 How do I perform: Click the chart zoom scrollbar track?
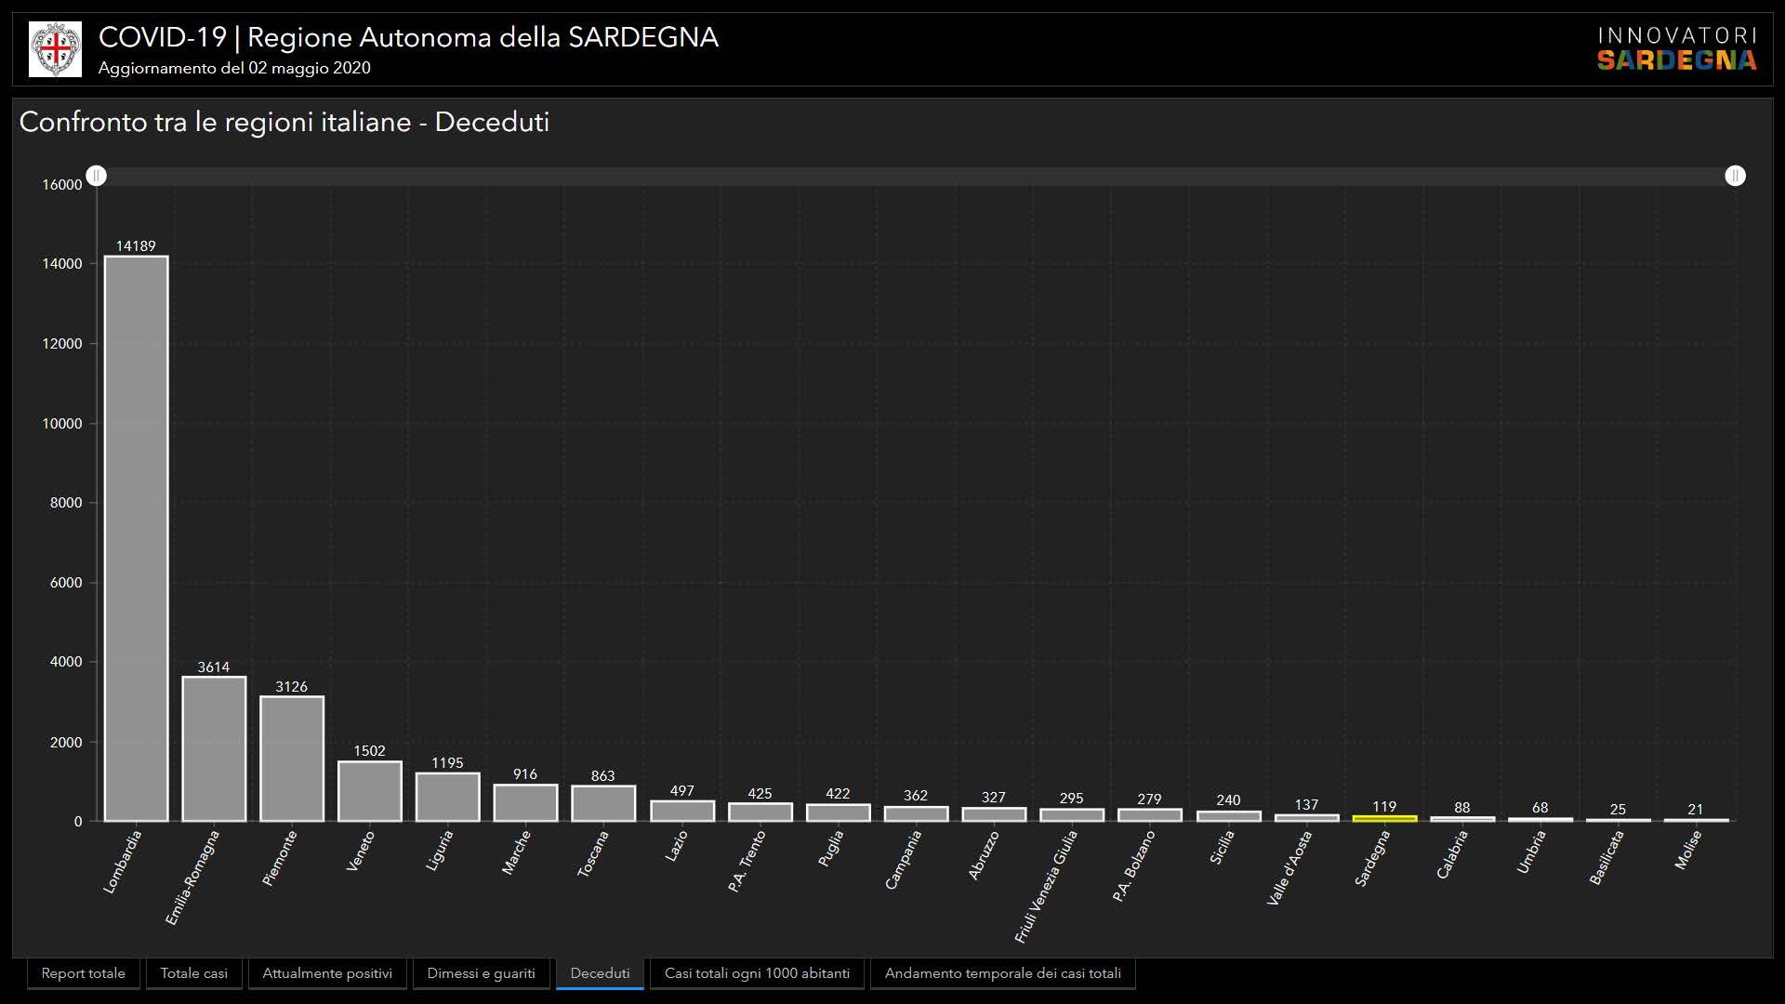(x=916, y=176)
